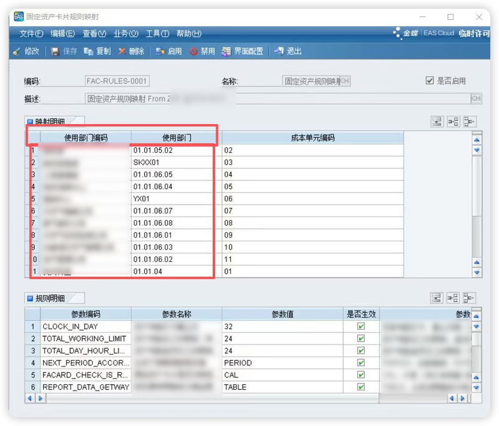Click right-pane scroll-right arrow at 规则明细 bottom-right
499x426 pixels.
click(x=462, y=398)
